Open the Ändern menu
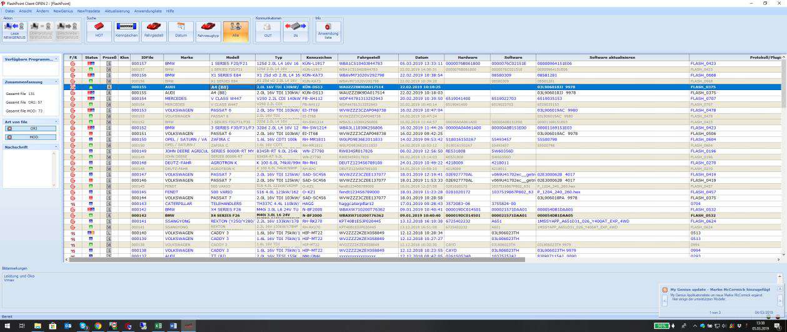 pyautogui.click(x=43, y=12)
